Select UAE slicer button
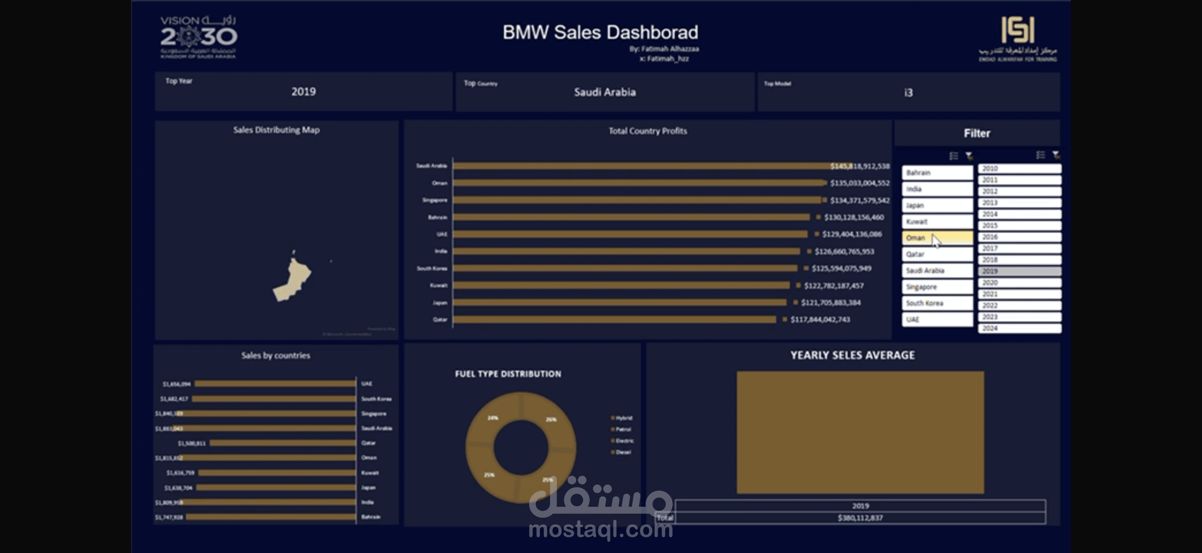 937,320
